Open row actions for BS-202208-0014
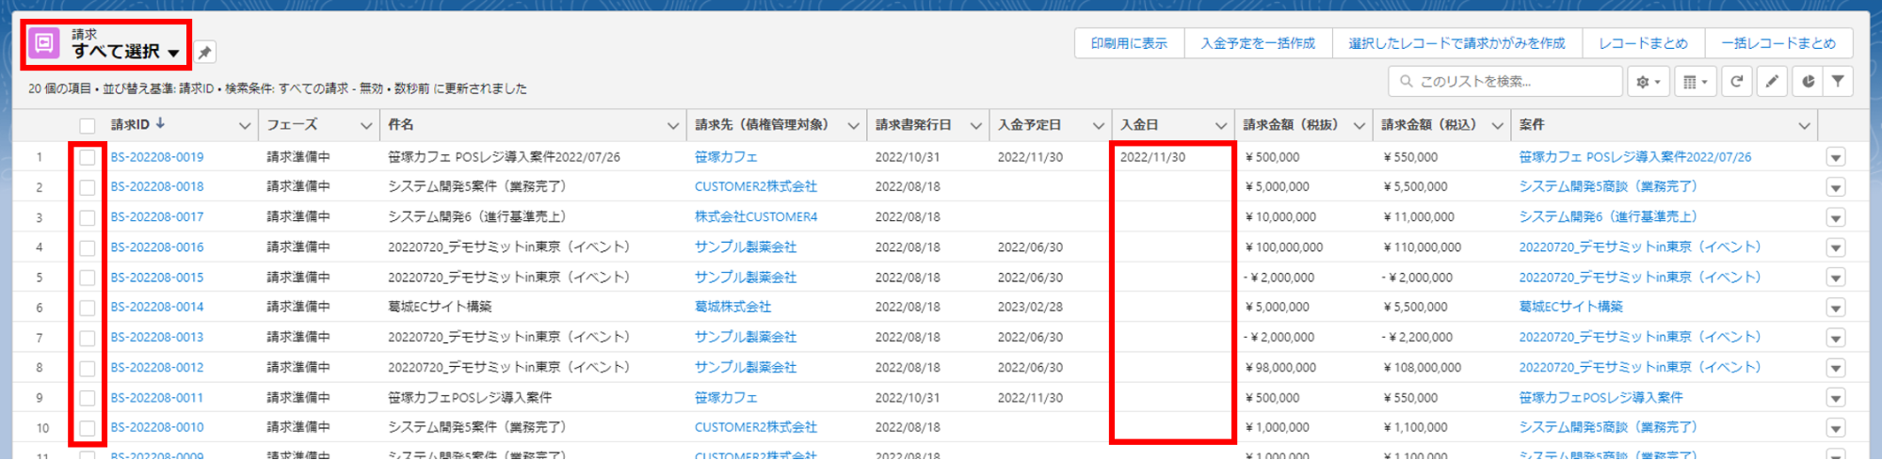This screenshot has height=460, width=1882. [1836, 308]
